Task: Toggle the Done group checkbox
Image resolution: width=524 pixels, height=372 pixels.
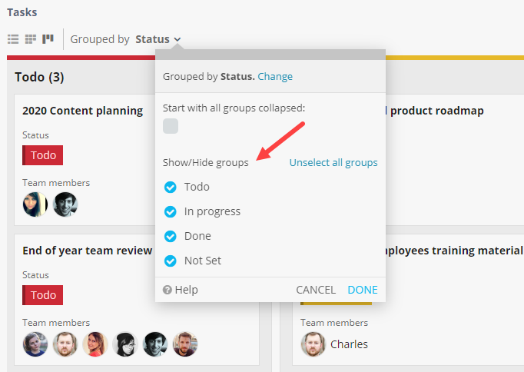Action: (x=171, y=236)
